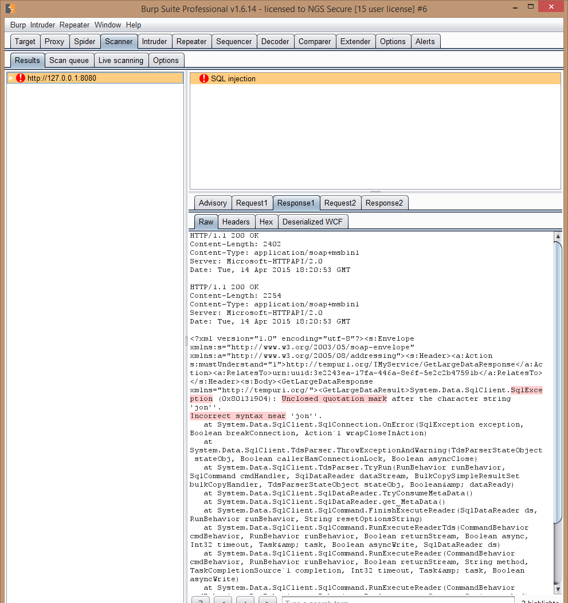View the Request1 tab
The image size is (568, 603).
pyautogui.click(x=252, y=203)
